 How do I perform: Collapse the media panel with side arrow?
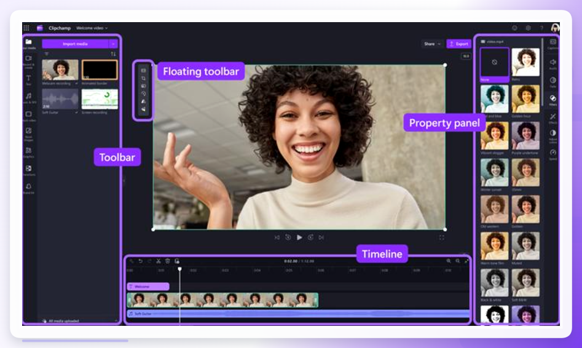(124, 181)
